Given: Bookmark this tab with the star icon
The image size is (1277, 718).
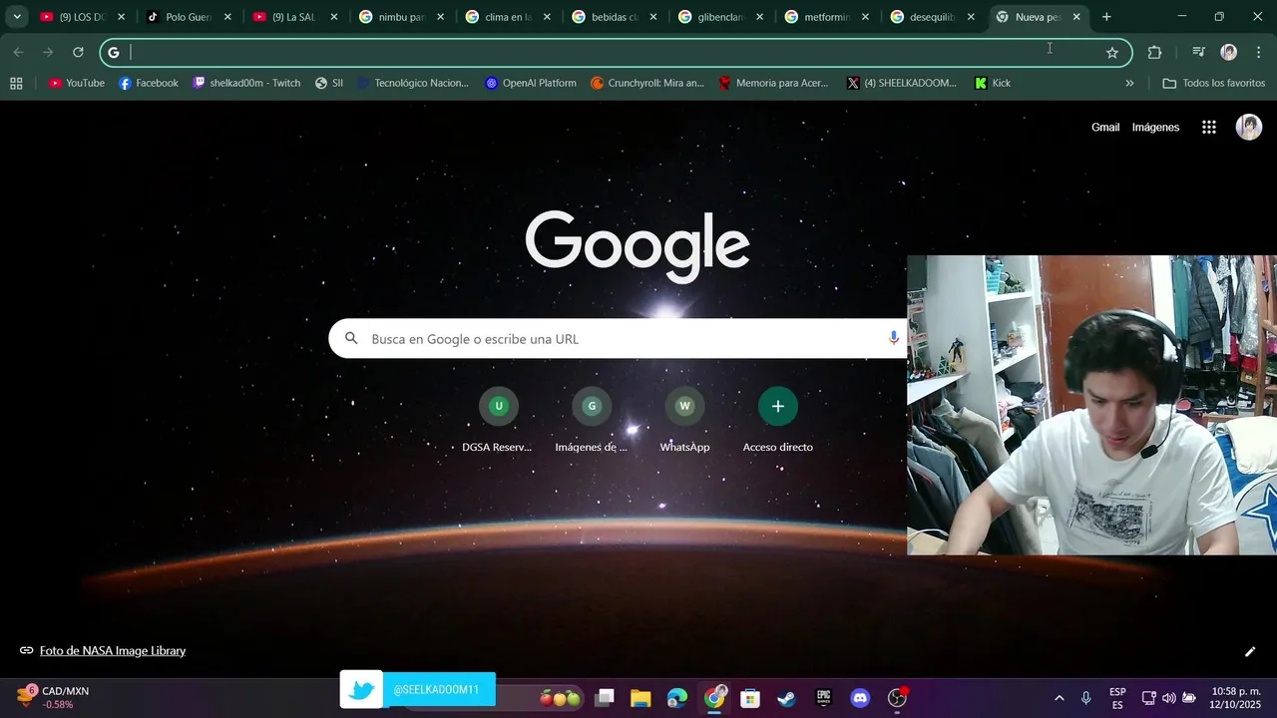Looking at the screenshot, I should point(1112,53).
